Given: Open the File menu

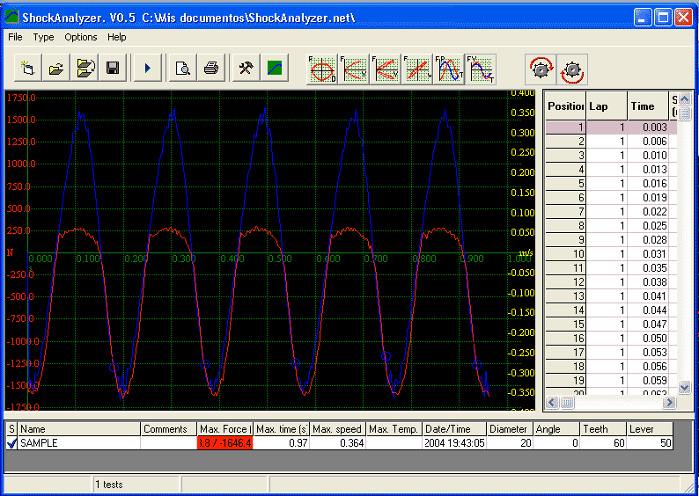Looking at the screenshot, I should click(15, 37).
